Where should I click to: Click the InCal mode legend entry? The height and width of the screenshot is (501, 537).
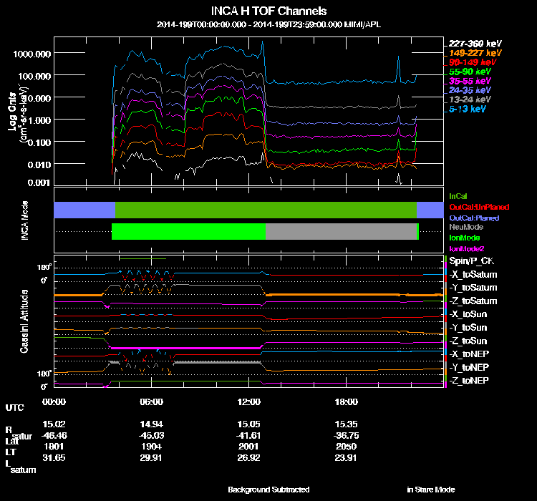[458, 196]
